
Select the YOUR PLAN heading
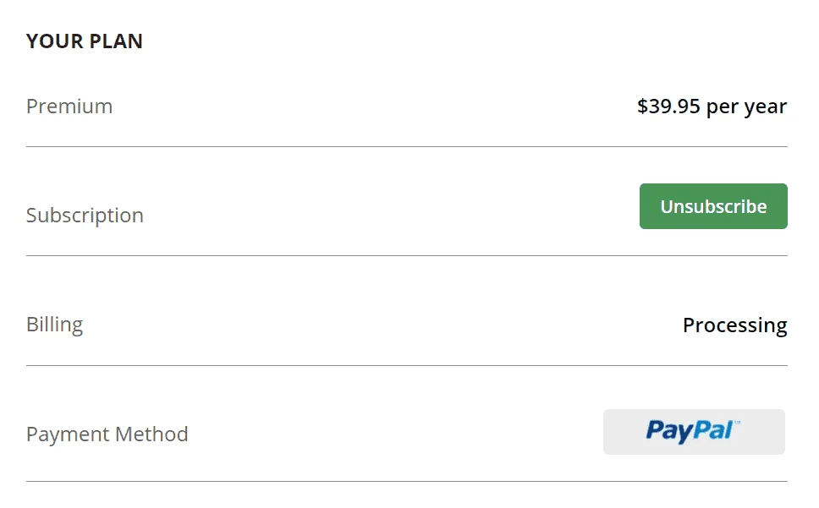pos(84,41)
